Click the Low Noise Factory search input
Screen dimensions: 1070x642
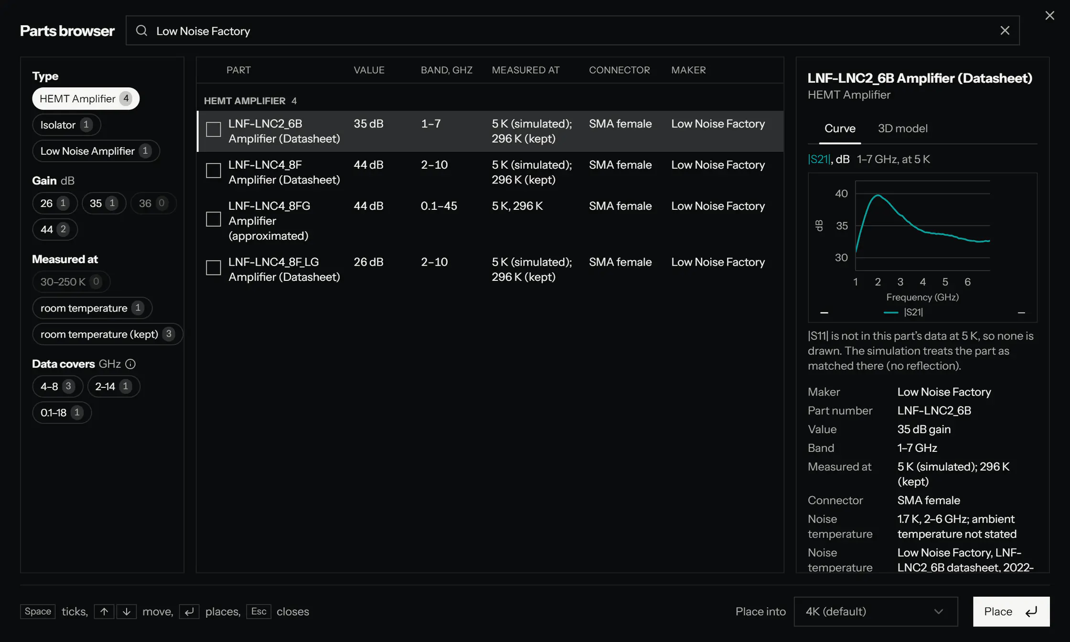tap(572, 31)
